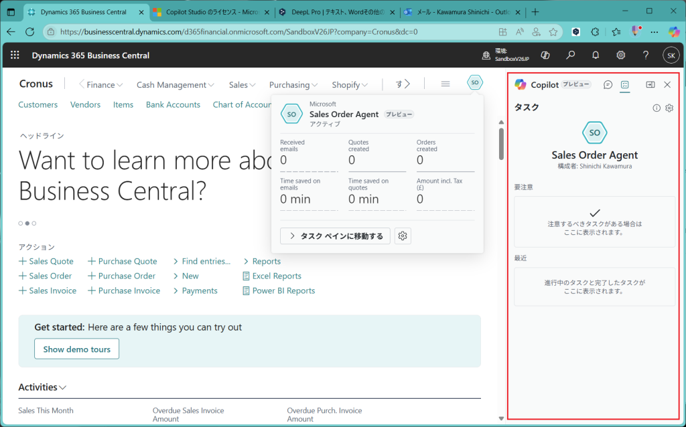Click the SO Sales Order Agent icon in navigation bar
This screenshot has height=427, width=686.
click(475, 82)
